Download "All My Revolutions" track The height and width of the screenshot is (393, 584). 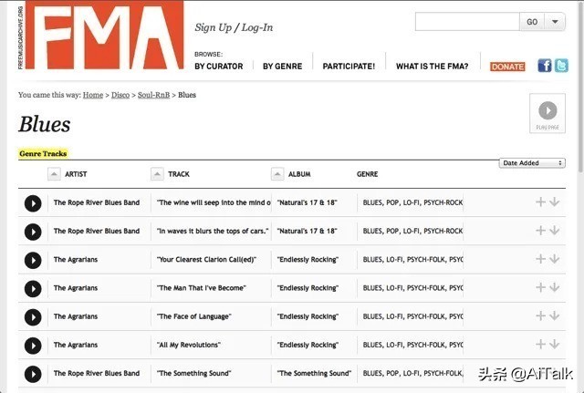tap(555, 345)
